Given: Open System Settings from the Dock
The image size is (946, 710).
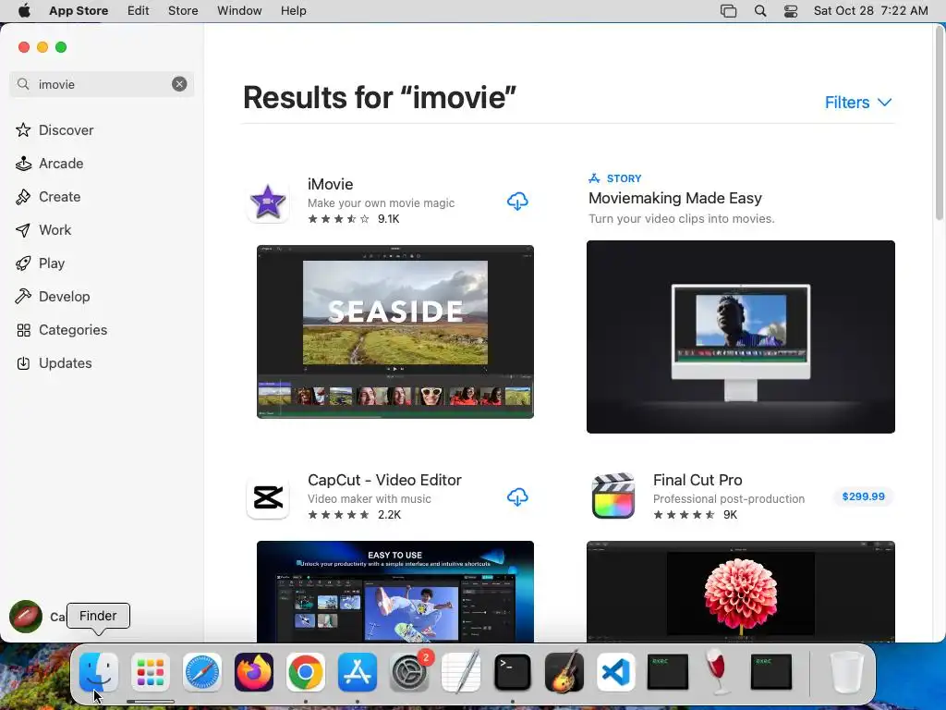Looking at the screenshot, I should point(409,672).
